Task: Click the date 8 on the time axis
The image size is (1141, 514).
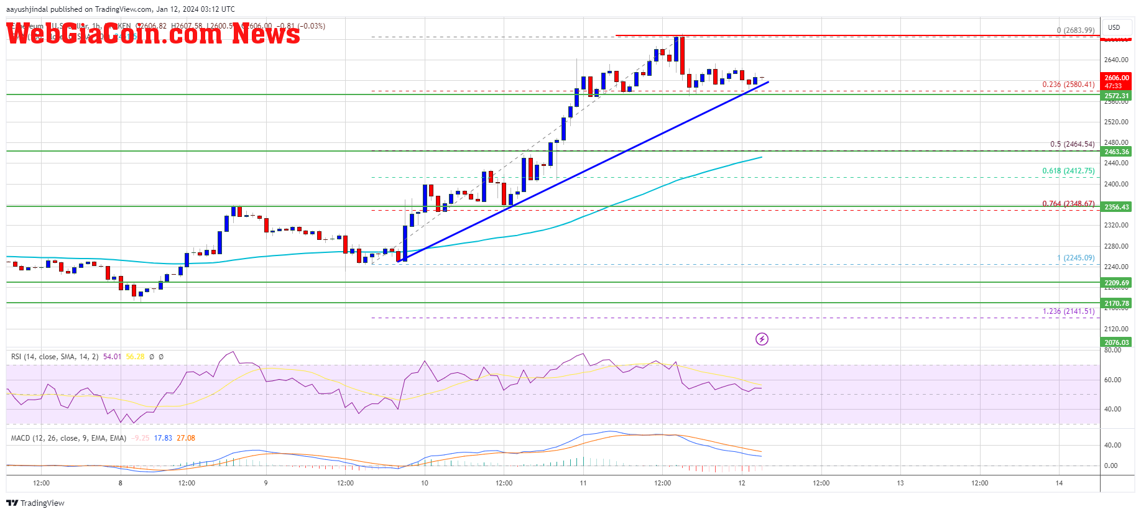Action: pos(121,483)
